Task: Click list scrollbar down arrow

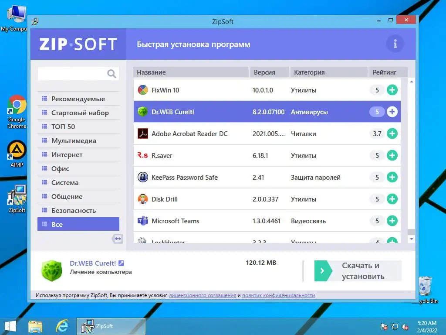Action: (x=411, y=239)
